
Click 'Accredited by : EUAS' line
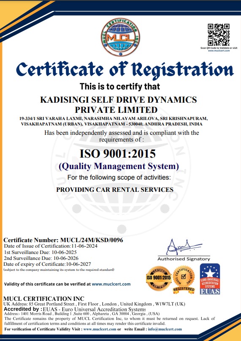75,309
